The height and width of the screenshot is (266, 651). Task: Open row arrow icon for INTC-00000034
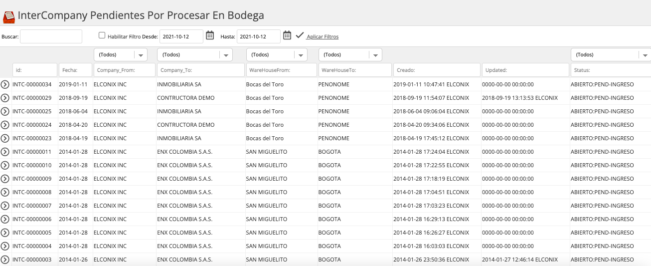5,84
